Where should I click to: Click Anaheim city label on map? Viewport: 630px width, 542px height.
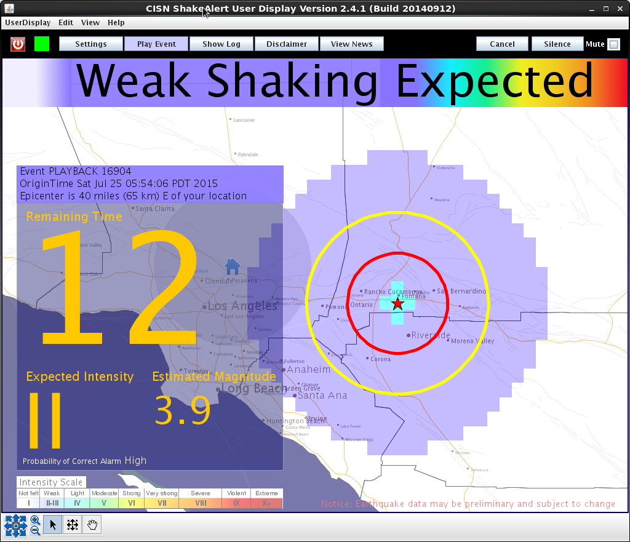coord(308,370)
